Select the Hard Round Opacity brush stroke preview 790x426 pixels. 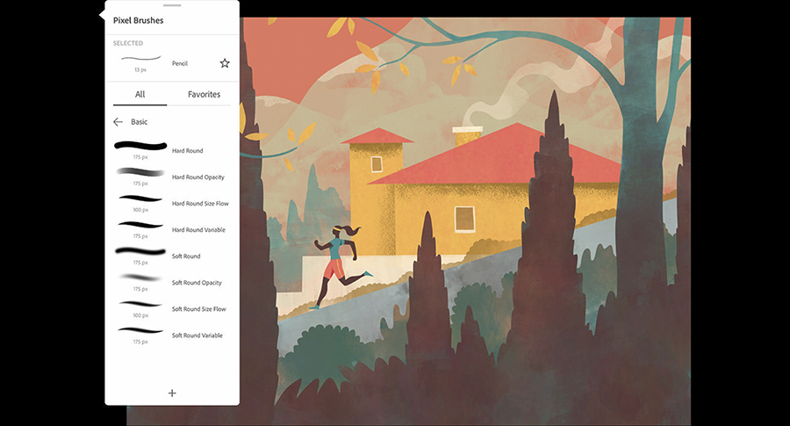pos(140,172)
